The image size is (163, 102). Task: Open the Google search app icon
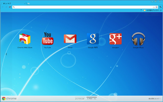pos(93,39)
